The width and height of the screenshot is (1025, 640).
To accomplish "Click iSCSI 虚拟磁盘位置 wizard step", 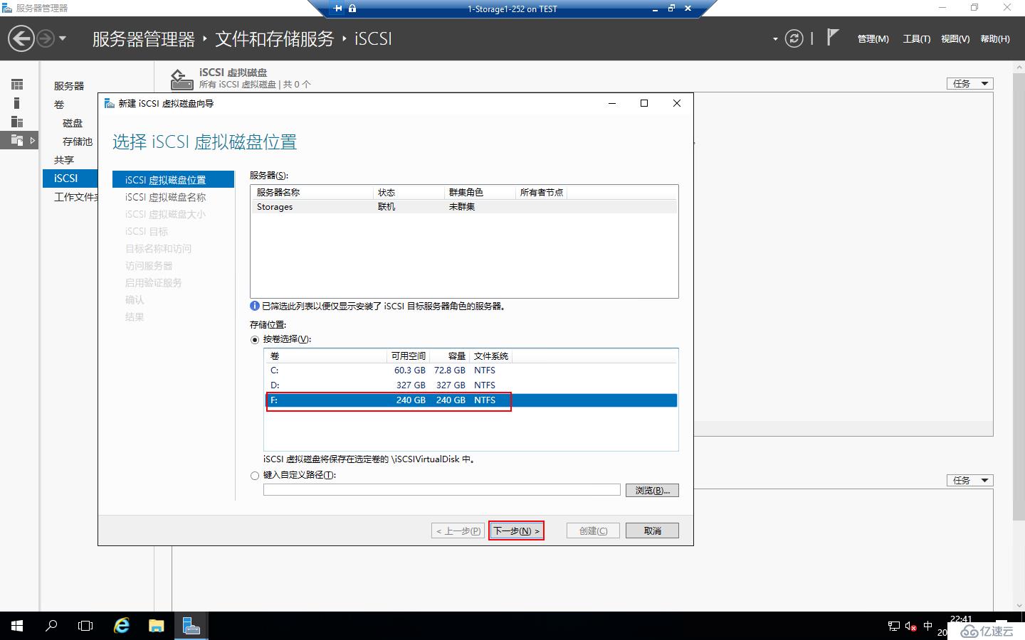I will pyautogui.click(x=173, y=180).
